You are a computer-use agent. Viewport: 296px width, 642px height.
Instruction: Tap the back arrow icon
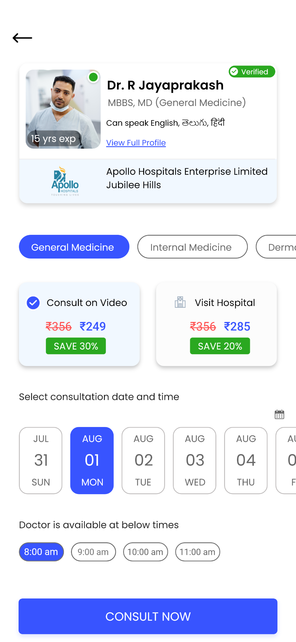click(22, 38)
